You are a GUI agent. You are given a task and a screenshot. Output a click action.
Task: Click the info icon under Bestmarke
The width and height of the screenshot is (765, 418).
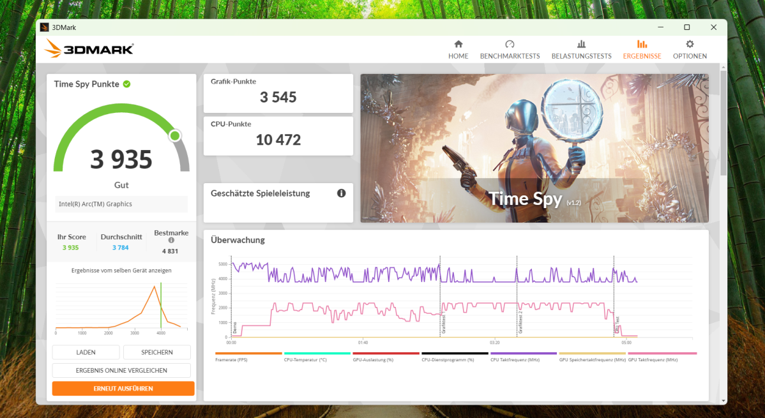point(171,240)
